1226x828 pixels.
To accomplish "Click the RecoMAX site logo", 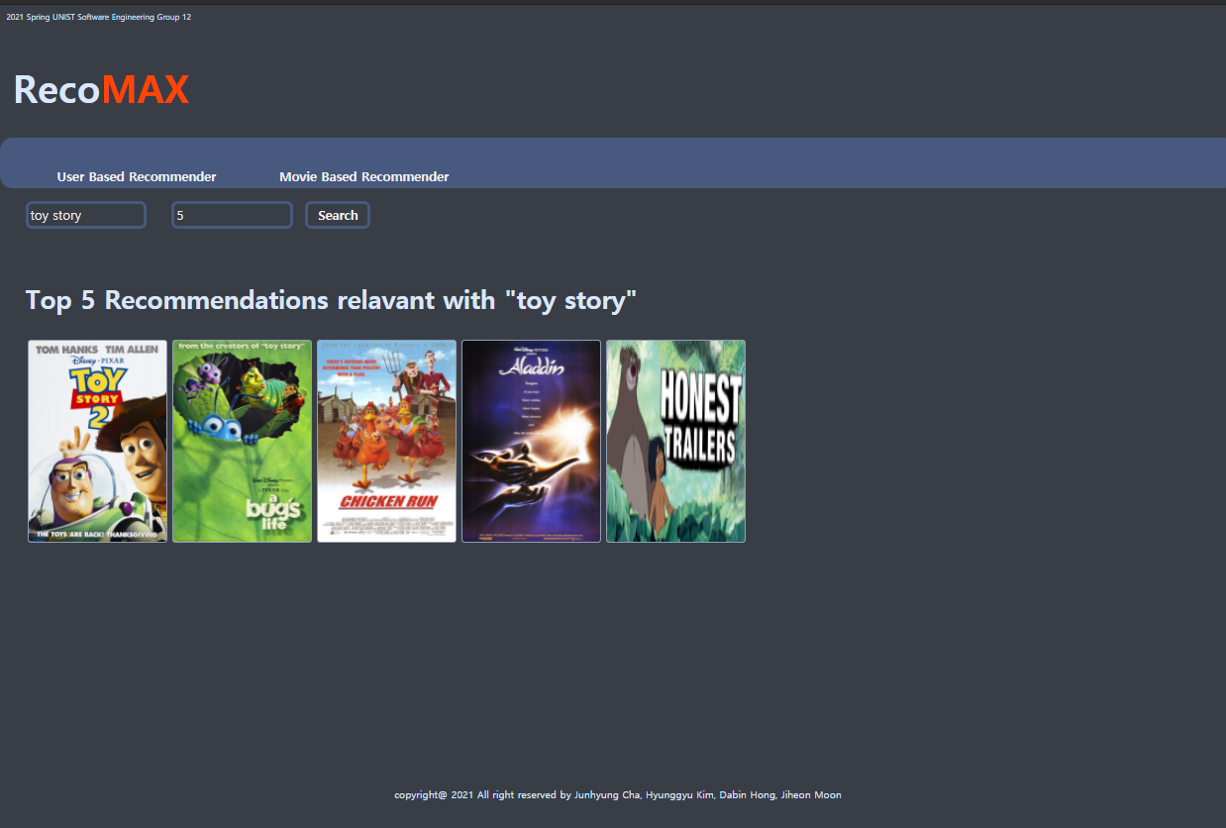I will (x=100, y=89).
